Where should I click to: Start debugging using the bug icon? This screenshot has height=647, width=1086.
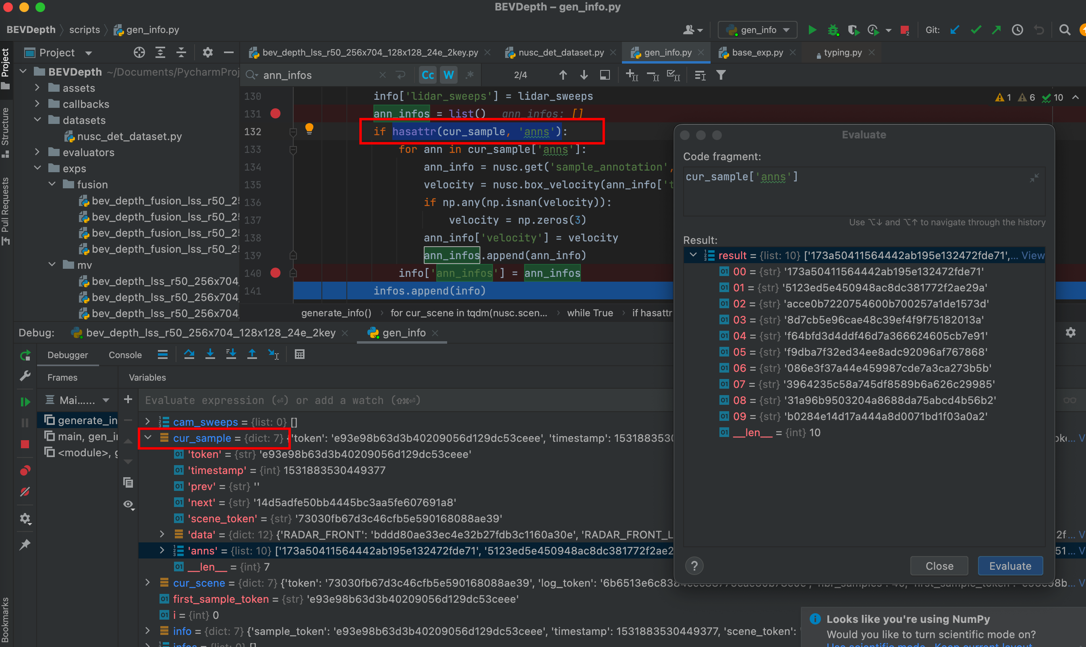coord(833,30)
